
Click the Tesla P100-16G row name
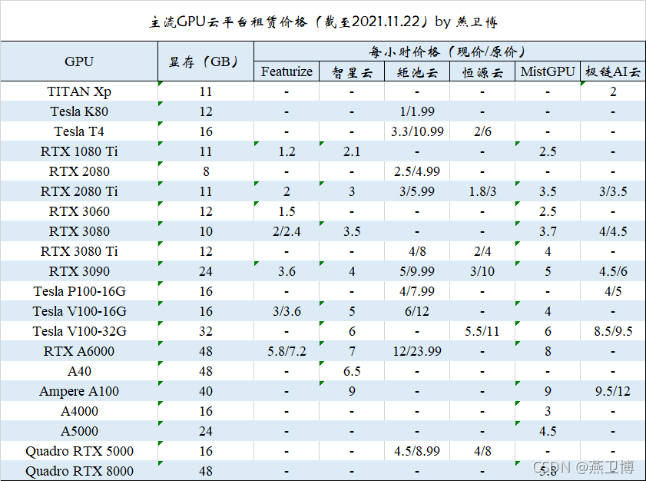[78, 291]
